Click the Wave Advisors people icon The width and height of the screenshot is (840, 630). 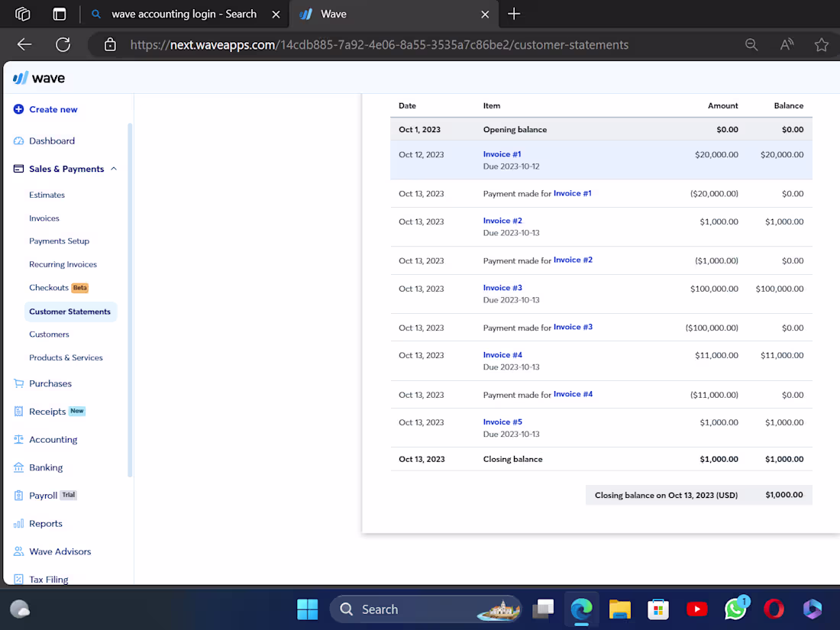[17, 551]
